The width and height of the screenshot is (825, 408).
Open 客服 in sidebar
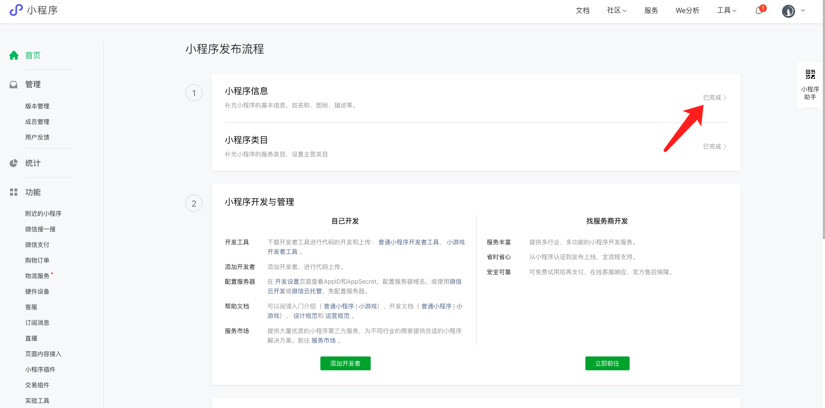click(x=31, y=307)
